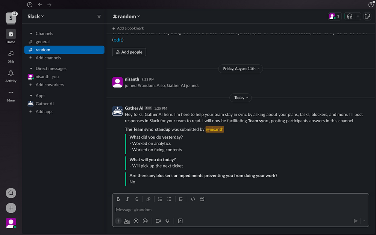
Task: Click Add coworkers
Action: (64, 85)
